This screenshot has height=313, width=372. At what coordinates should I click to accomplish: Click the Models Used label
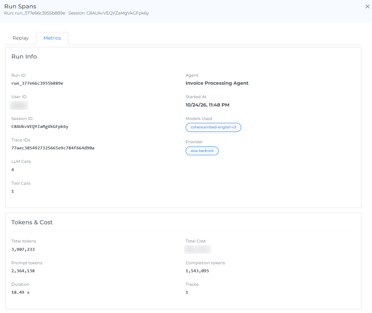(x=199, y=119)
